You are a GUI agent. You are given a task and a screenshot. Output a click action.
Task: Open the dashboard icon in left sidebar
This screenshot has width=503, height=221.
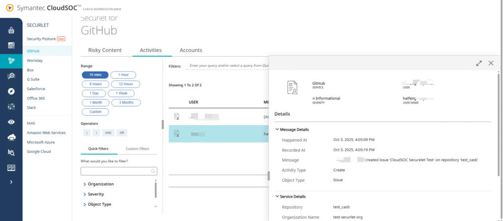click(x=11, y=46)
